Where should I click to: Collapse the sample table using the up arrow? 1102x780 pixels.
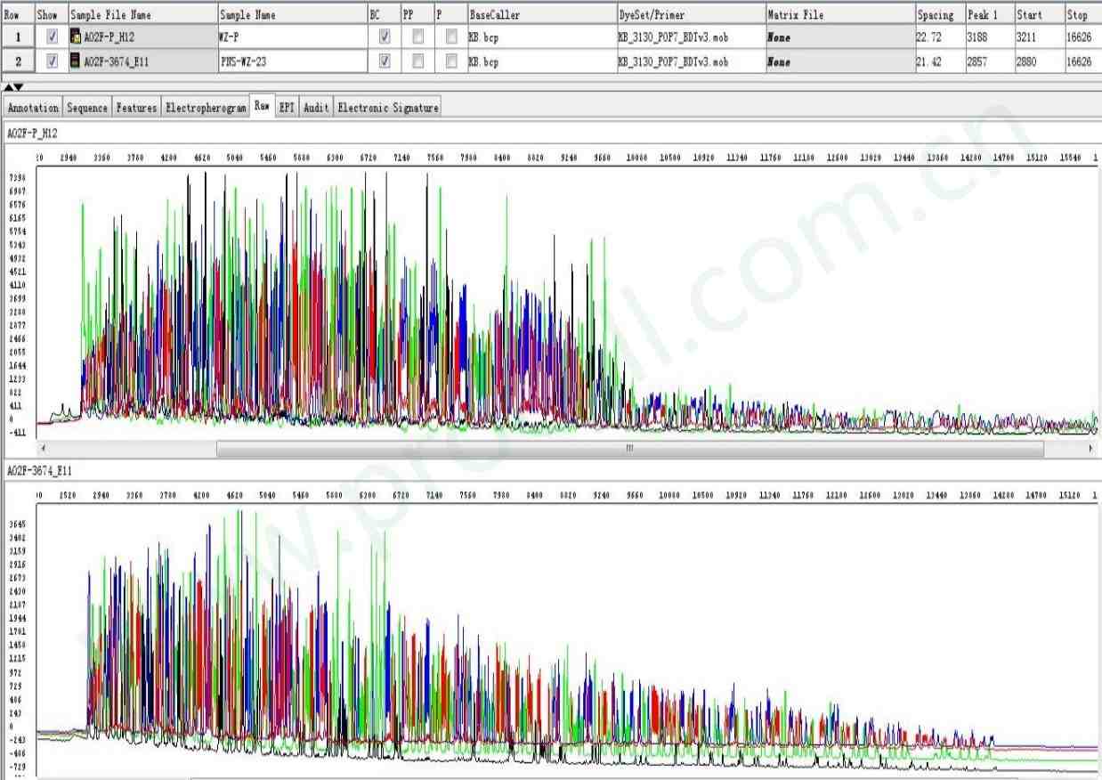(x=9, y=87)
